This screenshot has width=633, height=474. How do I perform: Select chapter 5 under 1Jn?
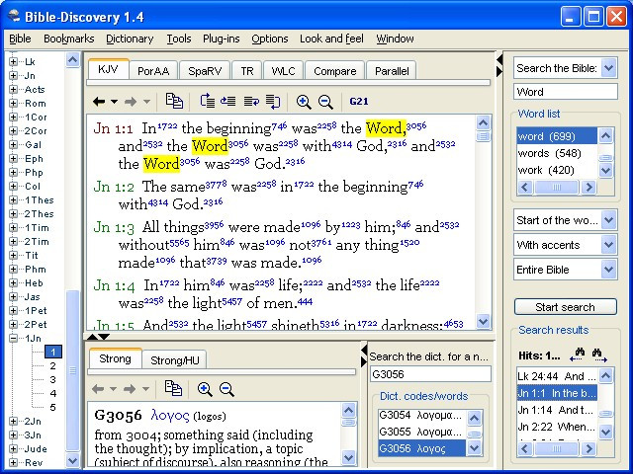[52, 407]
